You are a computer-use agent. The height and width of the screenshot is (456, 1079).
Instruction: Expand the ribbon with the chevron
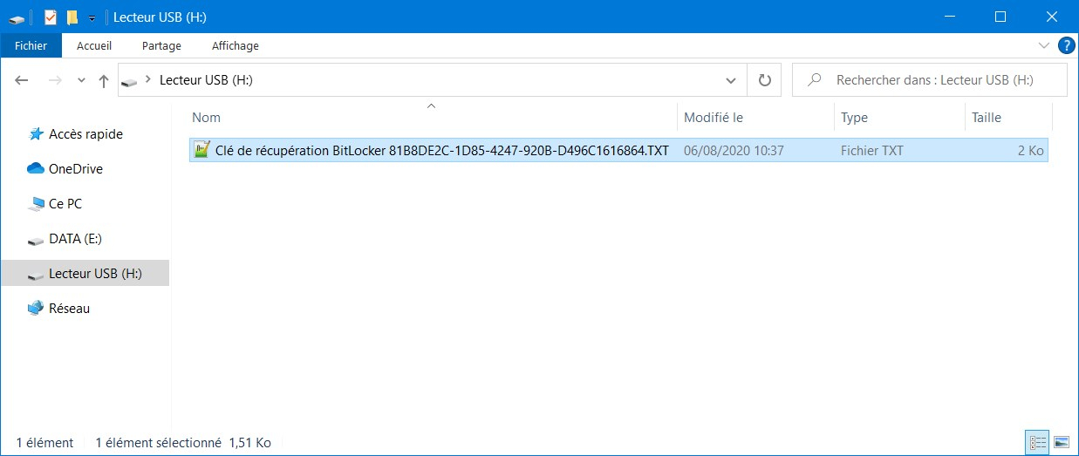tap(1044, 45)
